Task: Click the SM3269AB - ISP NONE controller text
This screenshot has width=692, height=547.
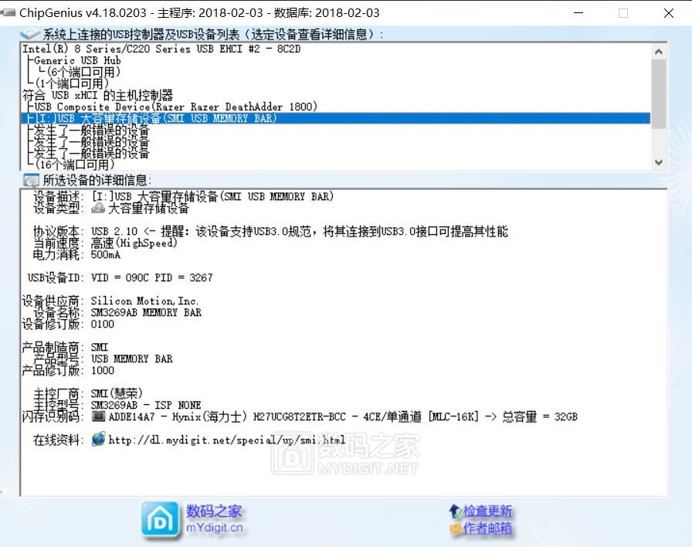Action: [x=146, y=405]
